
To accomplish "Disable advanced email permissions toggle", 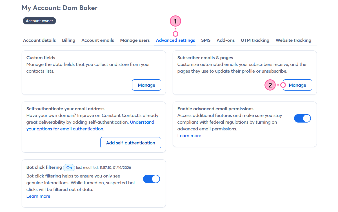I will pos(302,118).
